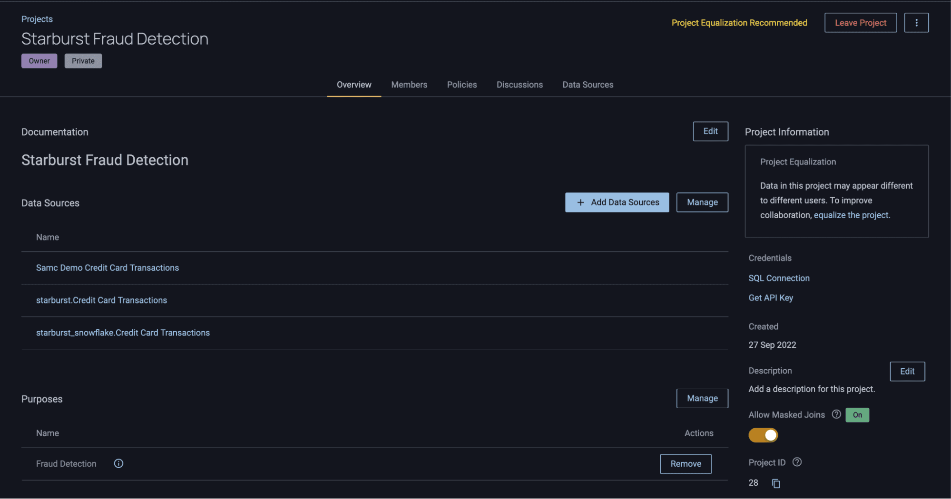This screenshot has height=499, width=951.
Task: Click the Allow Masked Joins help icon
Action: [x=836, y=414]
